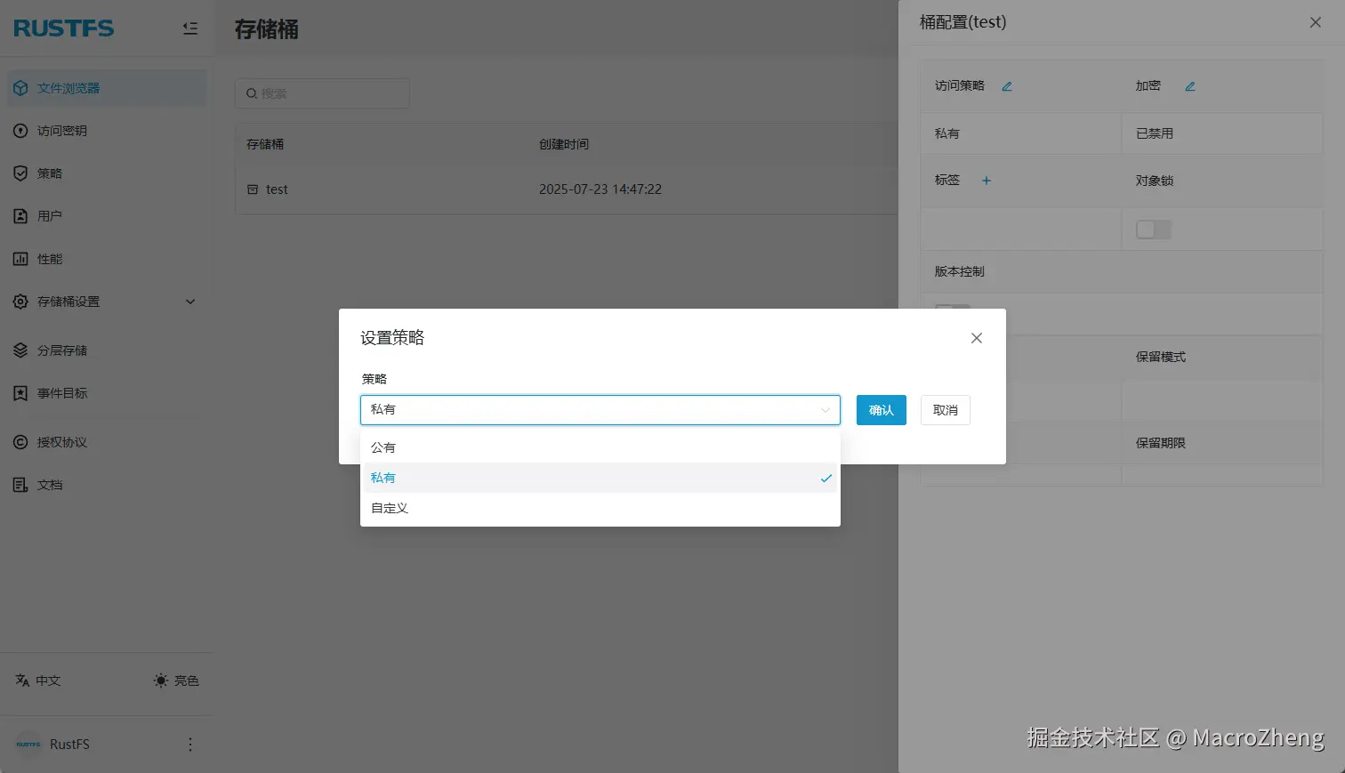
Task: Click the 创建时间 column header
Action: point(564,144)
